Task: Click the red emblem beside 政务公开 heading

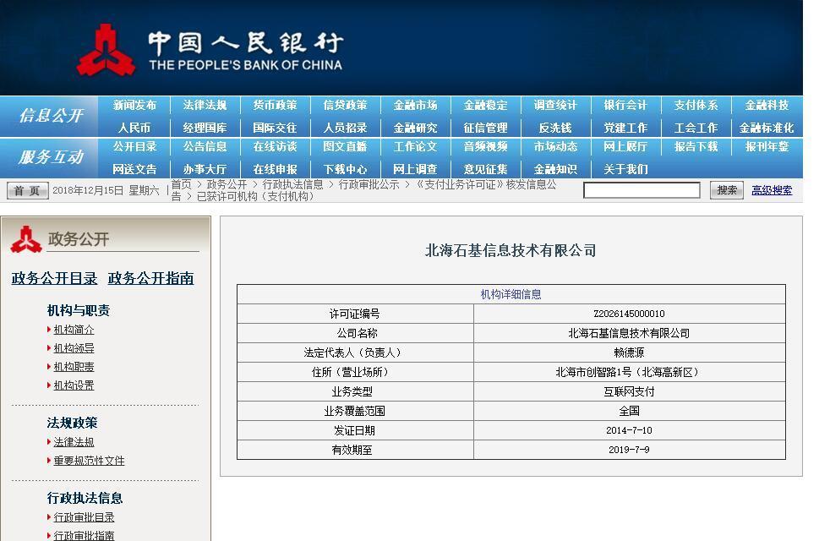Action: click(25, 239)
